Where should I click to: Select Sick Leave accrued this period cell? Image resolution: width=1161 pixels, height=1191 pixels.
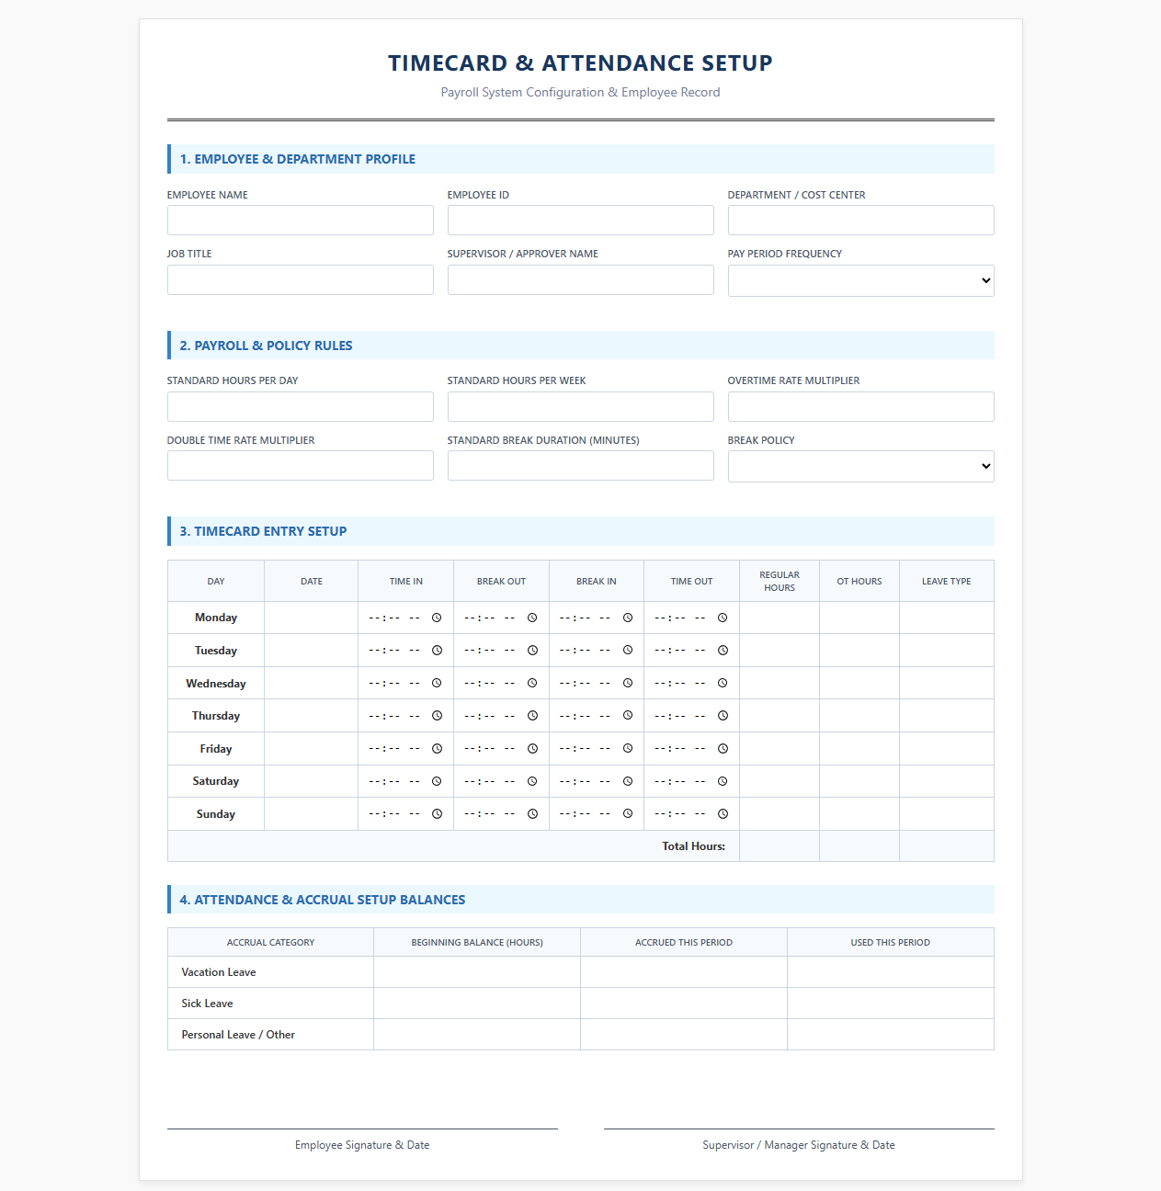(684, 1004)
